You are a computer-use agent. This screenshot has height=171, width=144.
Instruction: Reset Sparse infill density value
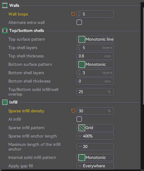[x=73, y=111]
